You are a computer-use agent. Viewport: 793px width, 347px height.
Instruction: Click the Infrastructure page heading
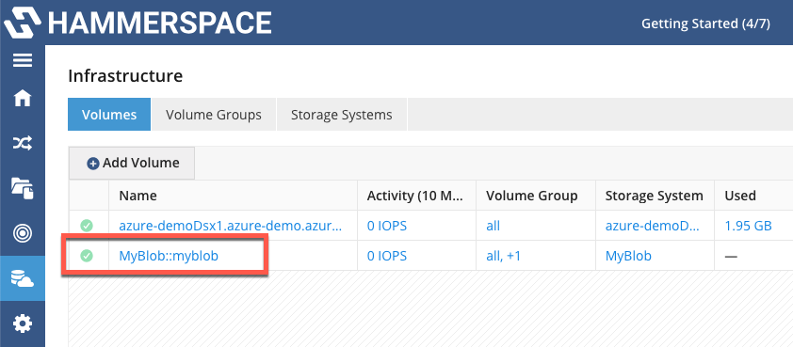125,76
